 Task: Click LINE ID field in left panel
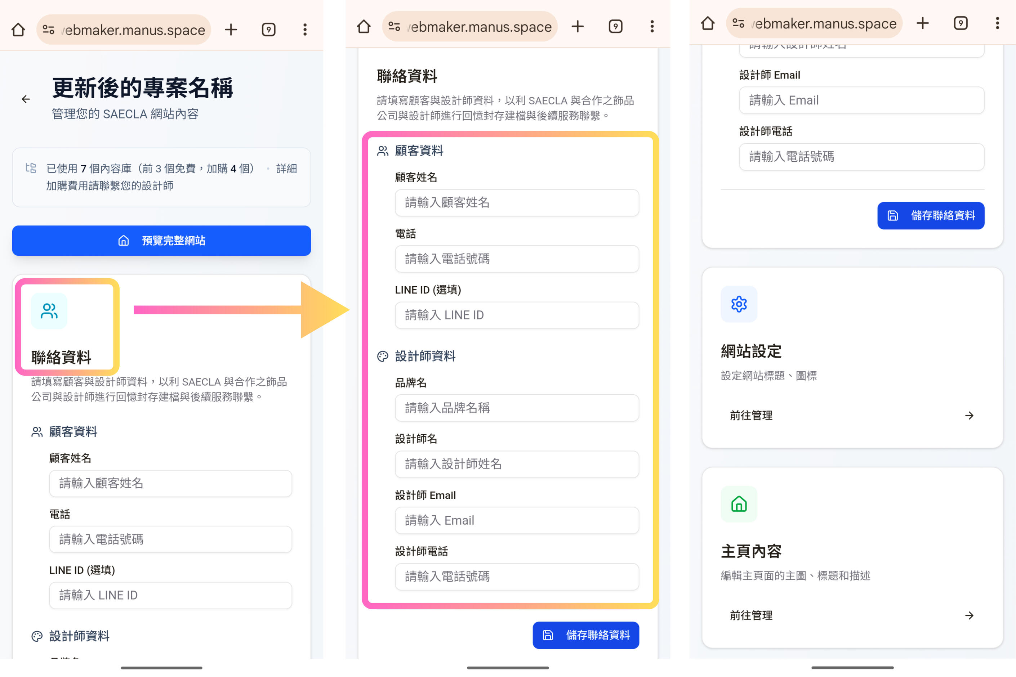[170, 595]
